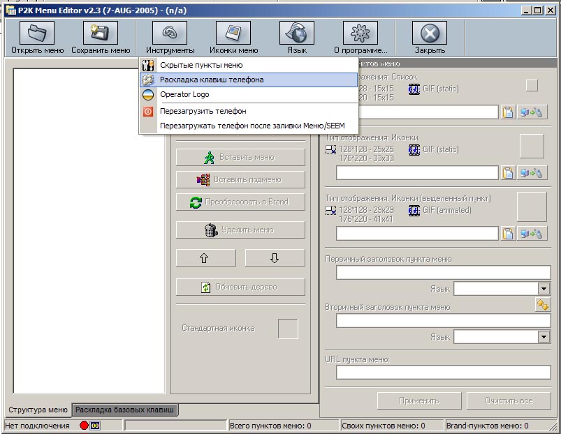Move item down with the down-arrow button
The image size is (561, 434).
point(275,257)
